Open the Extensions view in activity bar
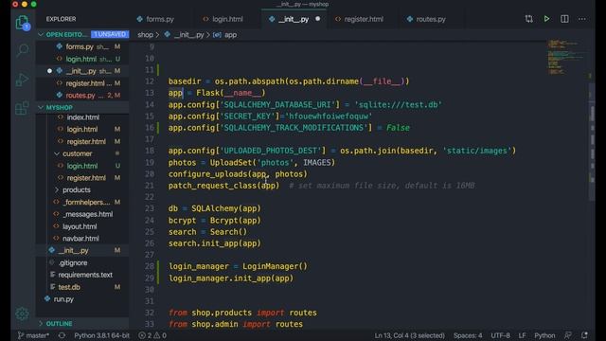606x341 pixels. 23,108
